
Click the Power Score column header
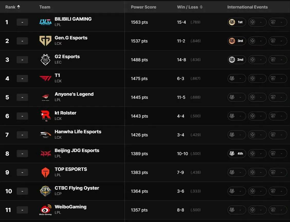[x=143, y=7]
